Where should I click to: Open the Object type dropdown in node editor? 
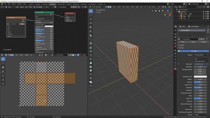[10, 7]
